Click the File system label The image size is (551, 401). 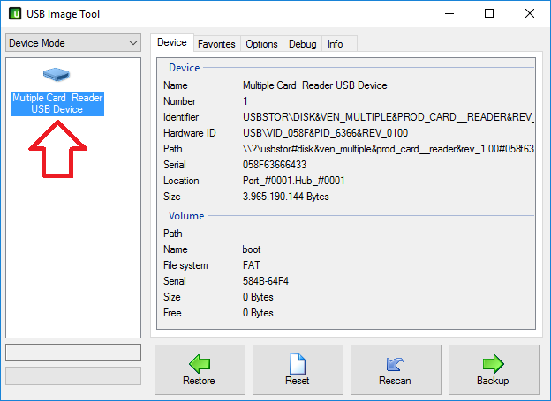[x=185, y=265]
